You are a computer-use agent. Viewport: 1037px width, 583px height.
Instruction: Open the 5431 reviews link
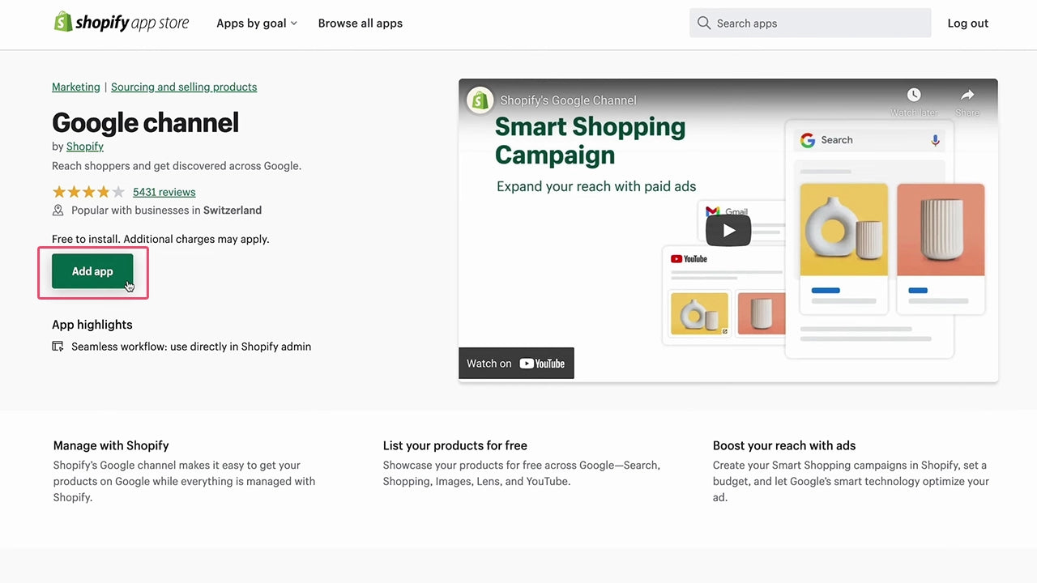pyautogui.click(x=164, y=192)
